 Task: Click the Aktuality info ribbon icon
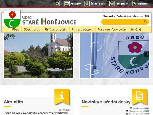(62, 97)
